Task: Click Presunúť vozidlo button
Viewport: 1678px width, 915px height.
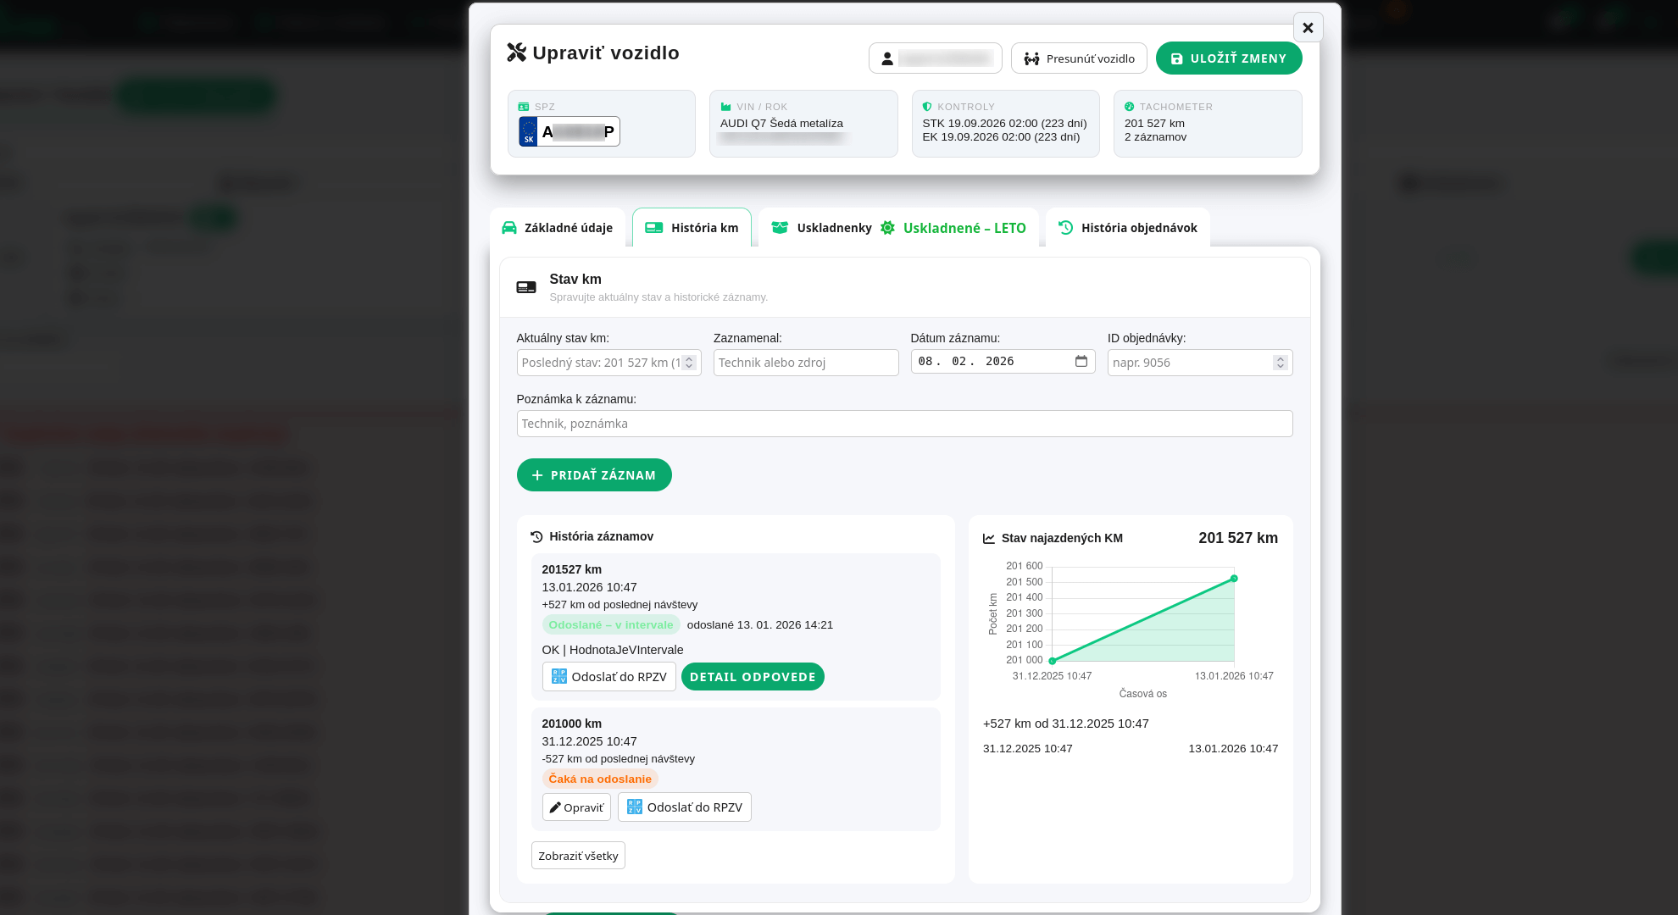Action: pyautogui.click(x=1079, y=58)
